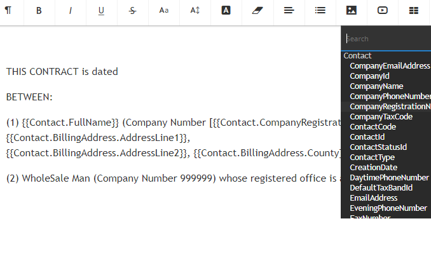Select the Contact group header

pyautogui.click(x=357, y=56)
